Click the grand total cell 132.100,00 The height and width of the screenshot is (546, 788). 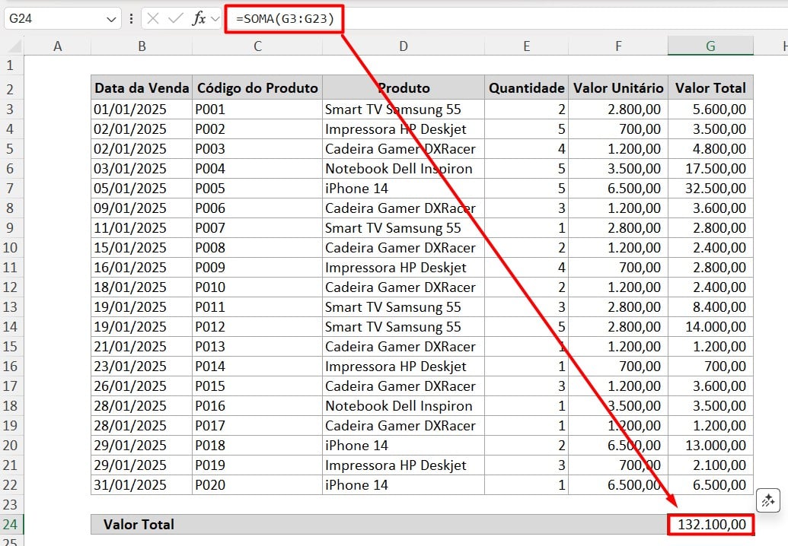[x=710, y=525]
